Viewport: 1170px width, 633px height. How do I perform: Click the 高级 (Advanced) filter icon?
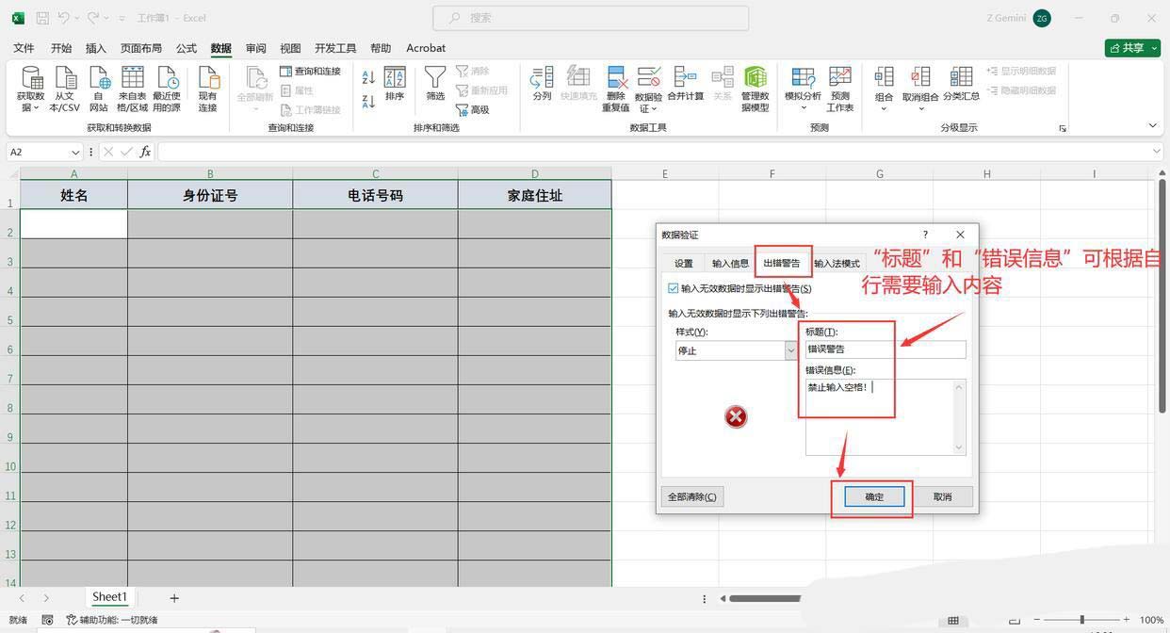(x=473, y=109)
